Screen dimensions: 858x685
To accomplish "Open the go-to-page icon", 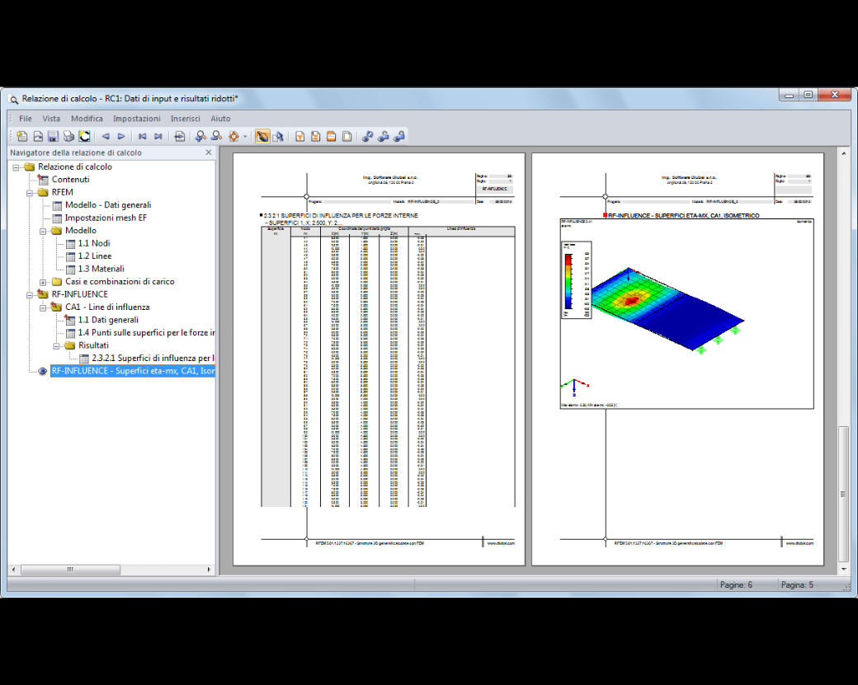I will tap(179, 136).
